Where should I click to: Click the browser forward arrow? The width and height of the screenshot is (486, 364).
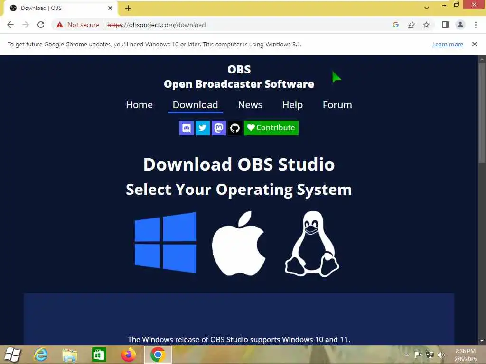click(x=26, y=25)
